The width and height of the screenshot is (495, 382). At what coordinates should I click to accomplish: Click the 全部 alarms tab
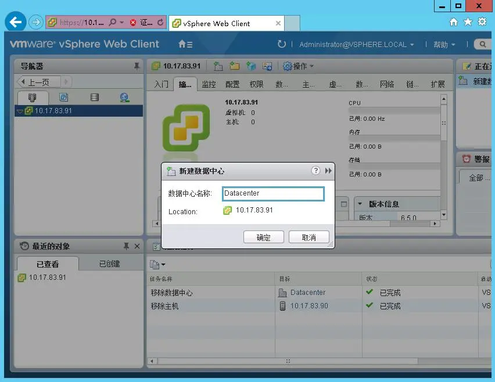[478, 178]
